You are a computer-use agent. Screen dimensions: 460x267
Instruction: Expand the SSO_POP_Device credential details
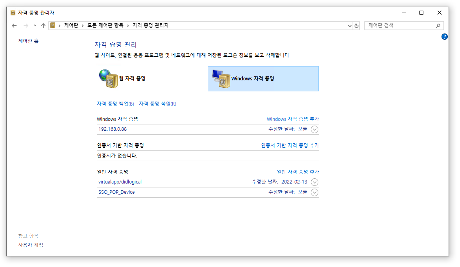click(314, 193)
